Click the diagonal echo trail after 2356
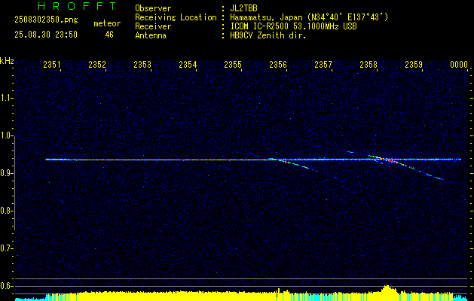Image resolution: width=474 pixels, height=301 pixels. pos(292,165)
